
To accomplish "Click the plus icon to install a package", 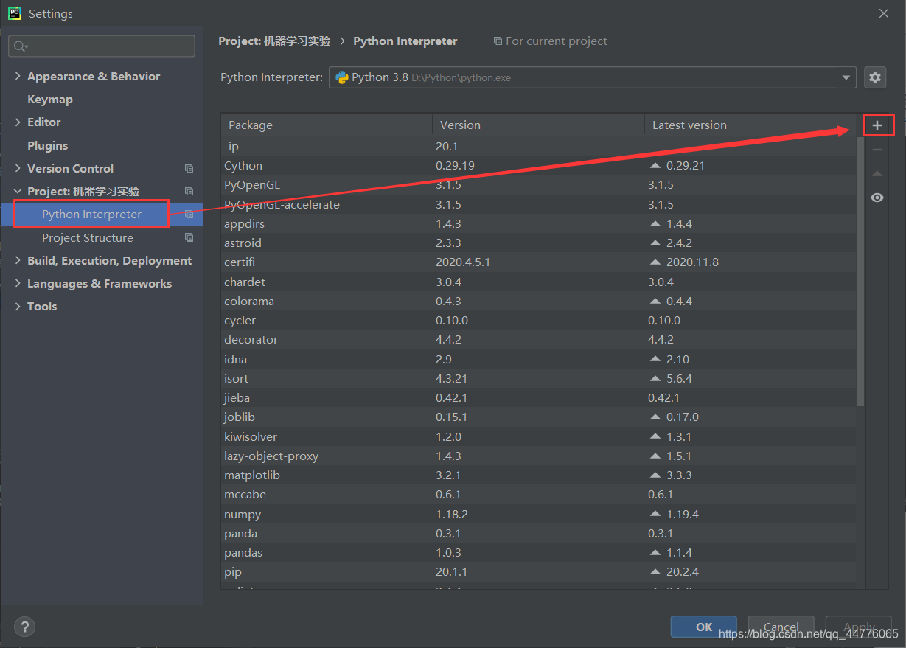I will pos(877,125).
